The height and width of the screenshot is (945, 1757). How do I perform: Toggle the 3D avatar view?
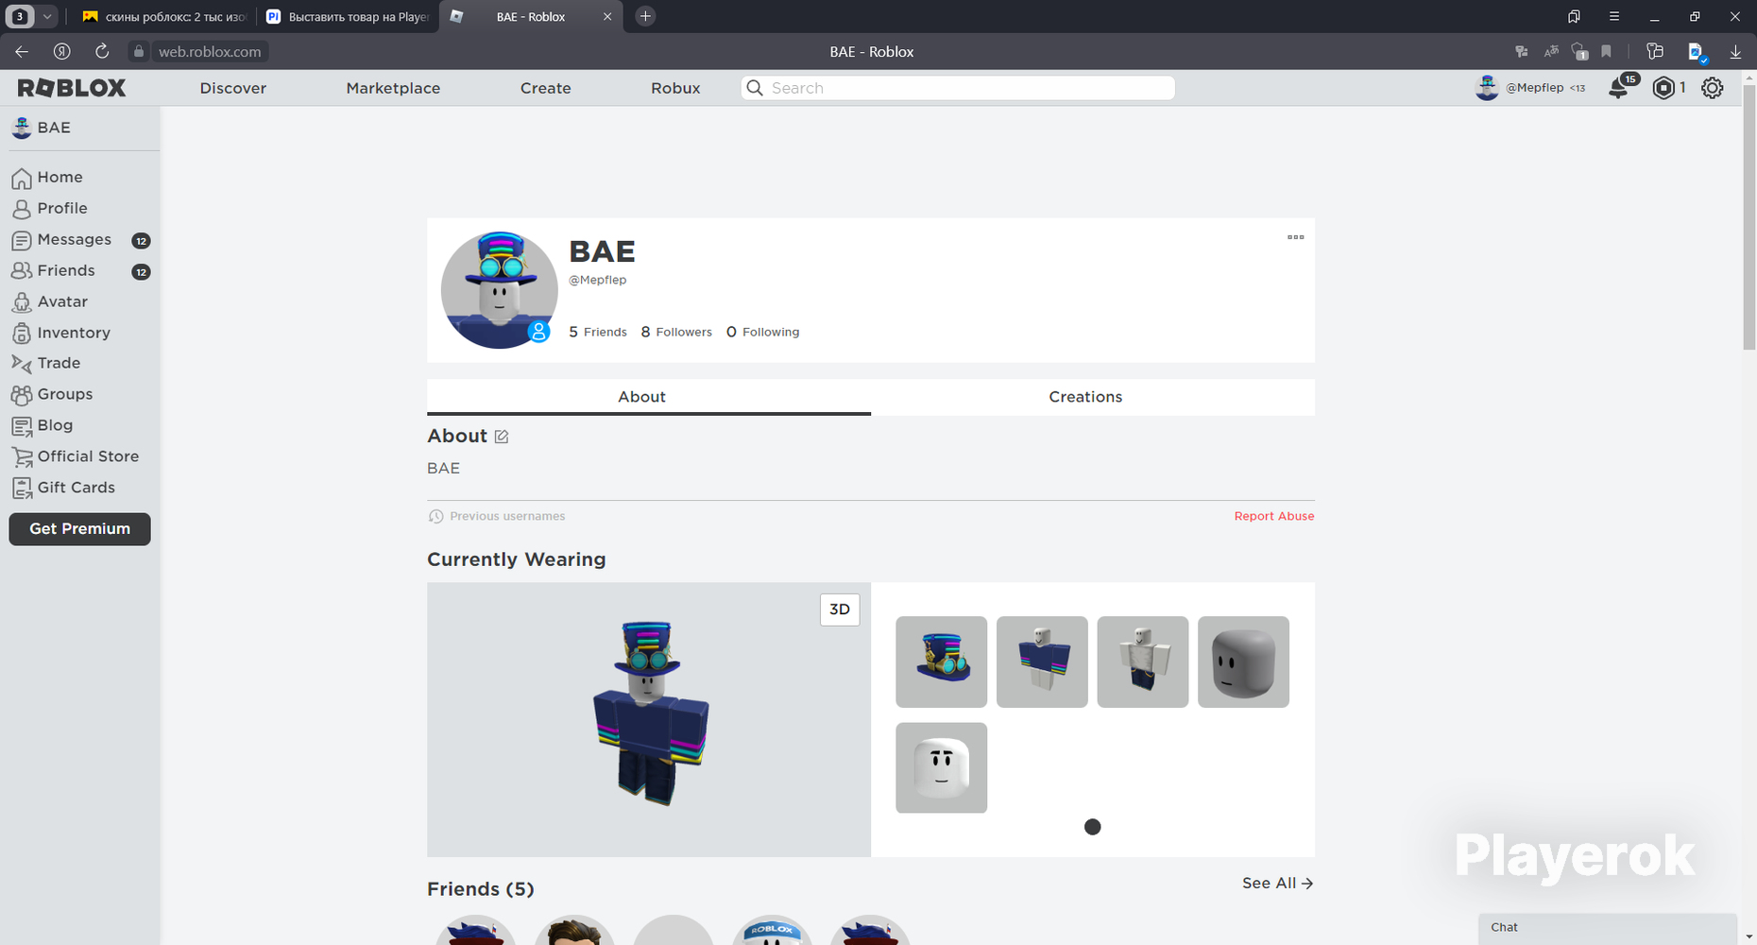pyautogui.click(x=840, y=610)
